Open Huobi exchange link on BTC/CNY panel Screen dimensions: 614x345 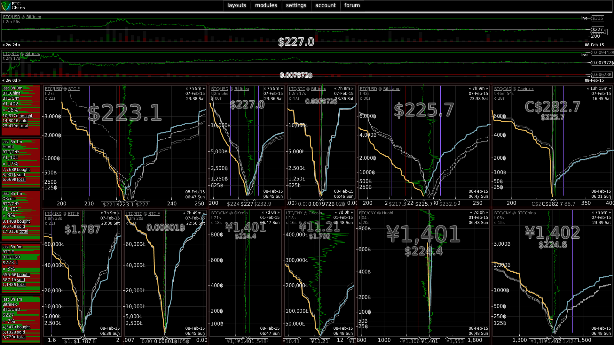click(388, 213)
